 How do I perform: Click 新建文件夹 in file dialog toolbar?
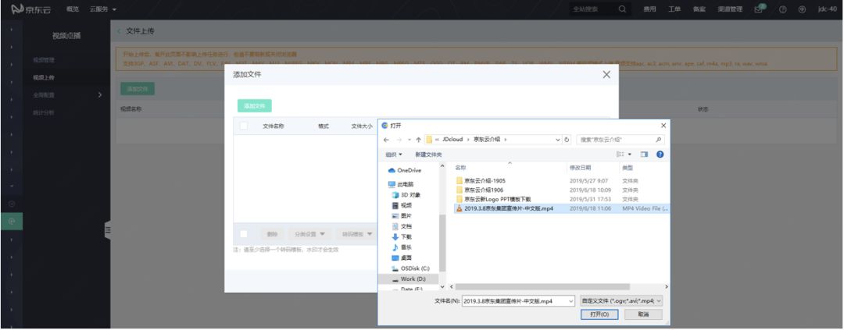click(x=428, y=154)
